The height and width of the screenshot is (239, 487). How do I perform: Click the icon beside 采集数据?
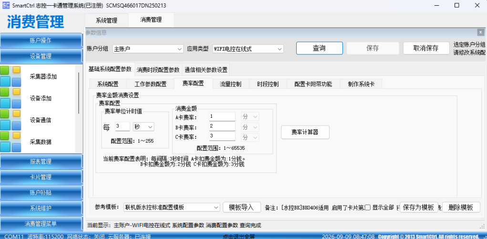[x=10, y=142]
